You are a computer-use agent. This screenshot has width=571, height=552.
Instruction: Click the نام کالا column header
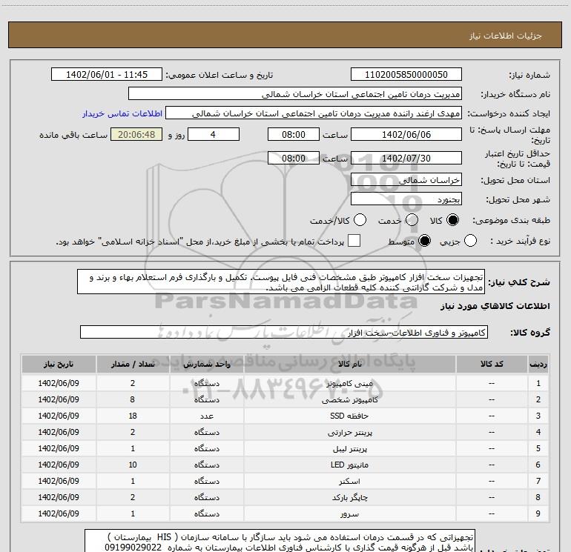tap(350, 365)
